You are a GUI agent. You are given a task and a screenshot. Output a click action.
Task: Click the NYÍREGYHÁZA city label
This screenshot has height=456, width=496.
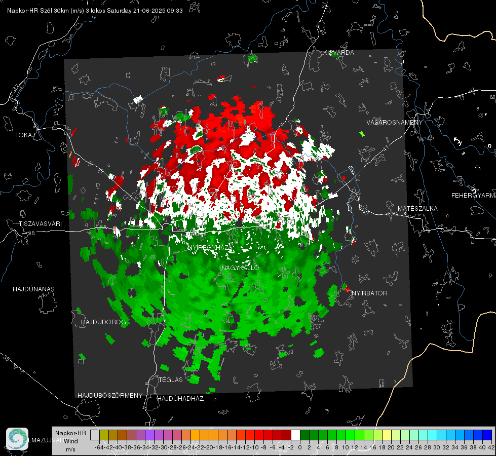(x=210, y=247)
